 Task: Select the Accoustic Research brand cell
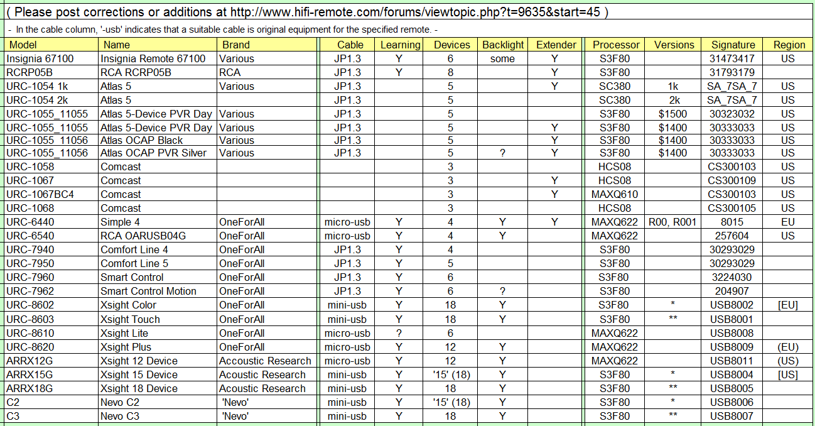point(265,361)
